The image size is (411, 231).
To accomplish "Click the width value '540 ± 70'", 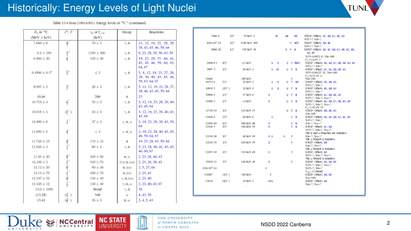I will click(x=96, y=162).
